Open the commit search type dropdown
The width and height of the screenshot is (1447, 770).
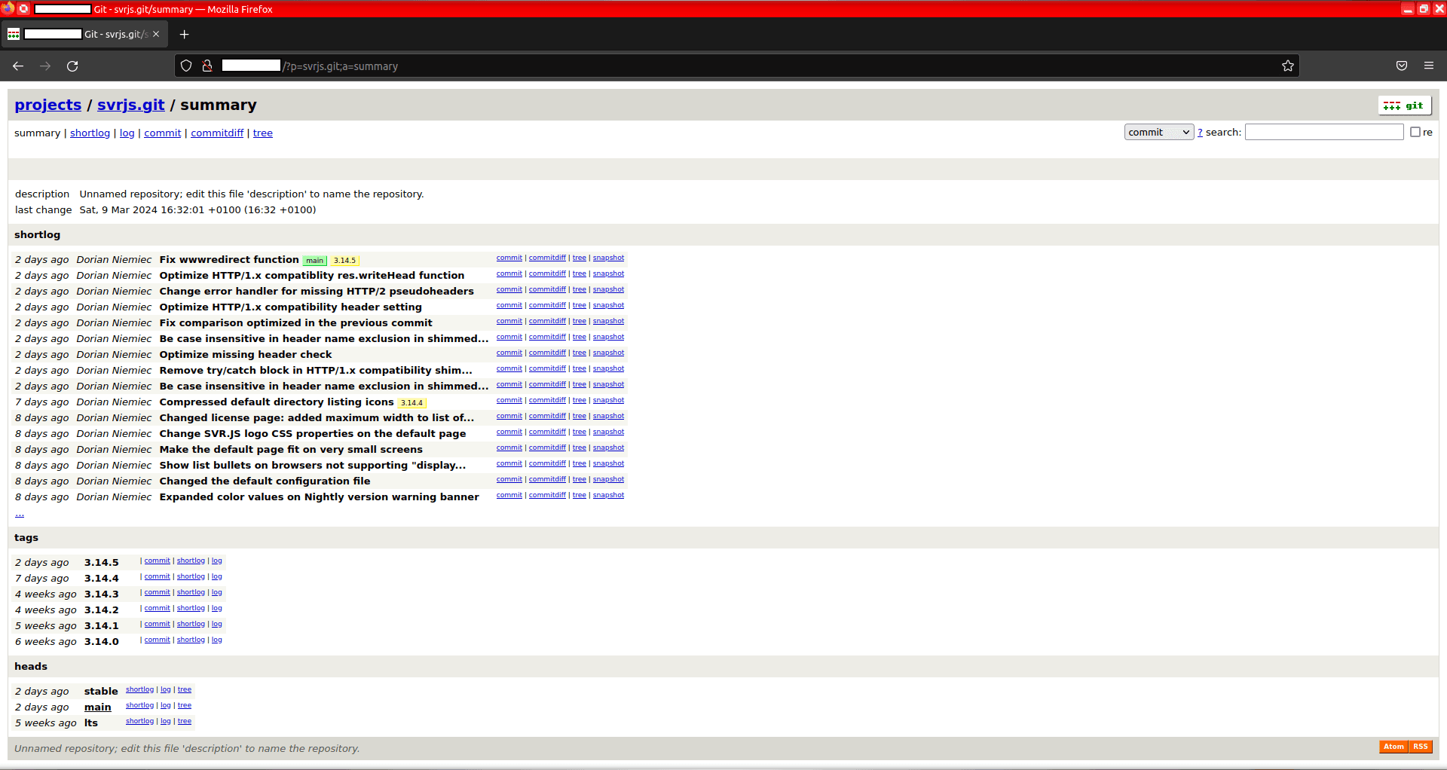(1159, 132)
